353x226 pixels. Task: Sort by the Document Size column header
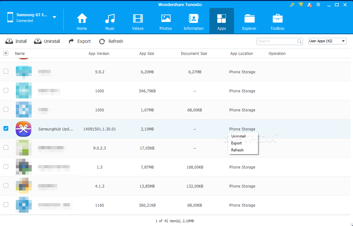194,54
